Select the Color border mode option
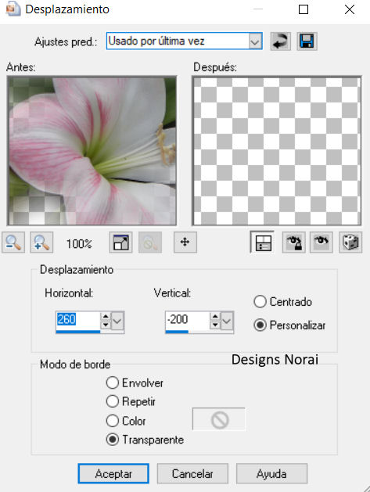Screen dimensions: 370x492 click(113, 421)
